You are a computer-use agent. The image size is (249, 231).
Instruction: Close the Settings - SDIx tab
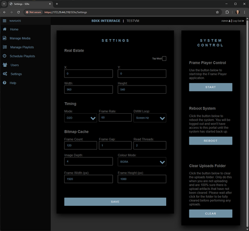[50, 4]
